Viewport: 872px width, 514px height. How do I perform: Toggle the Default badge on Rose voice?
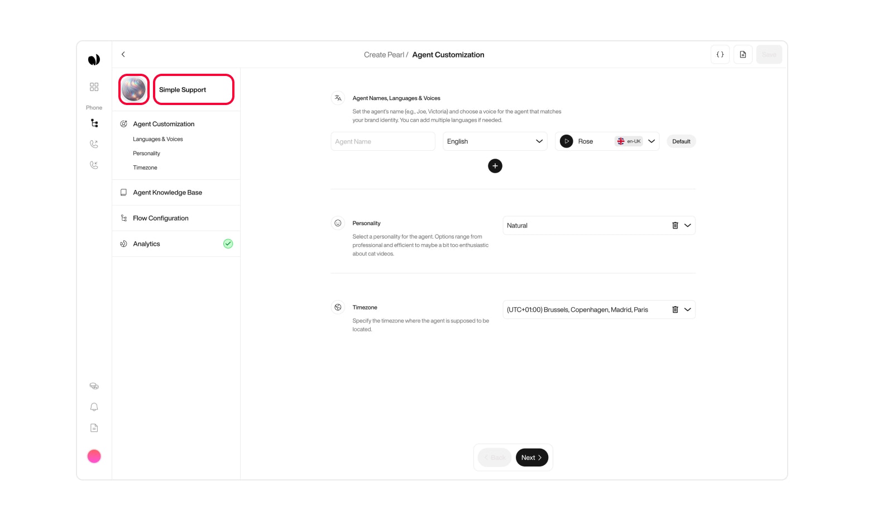coord(681,141)
